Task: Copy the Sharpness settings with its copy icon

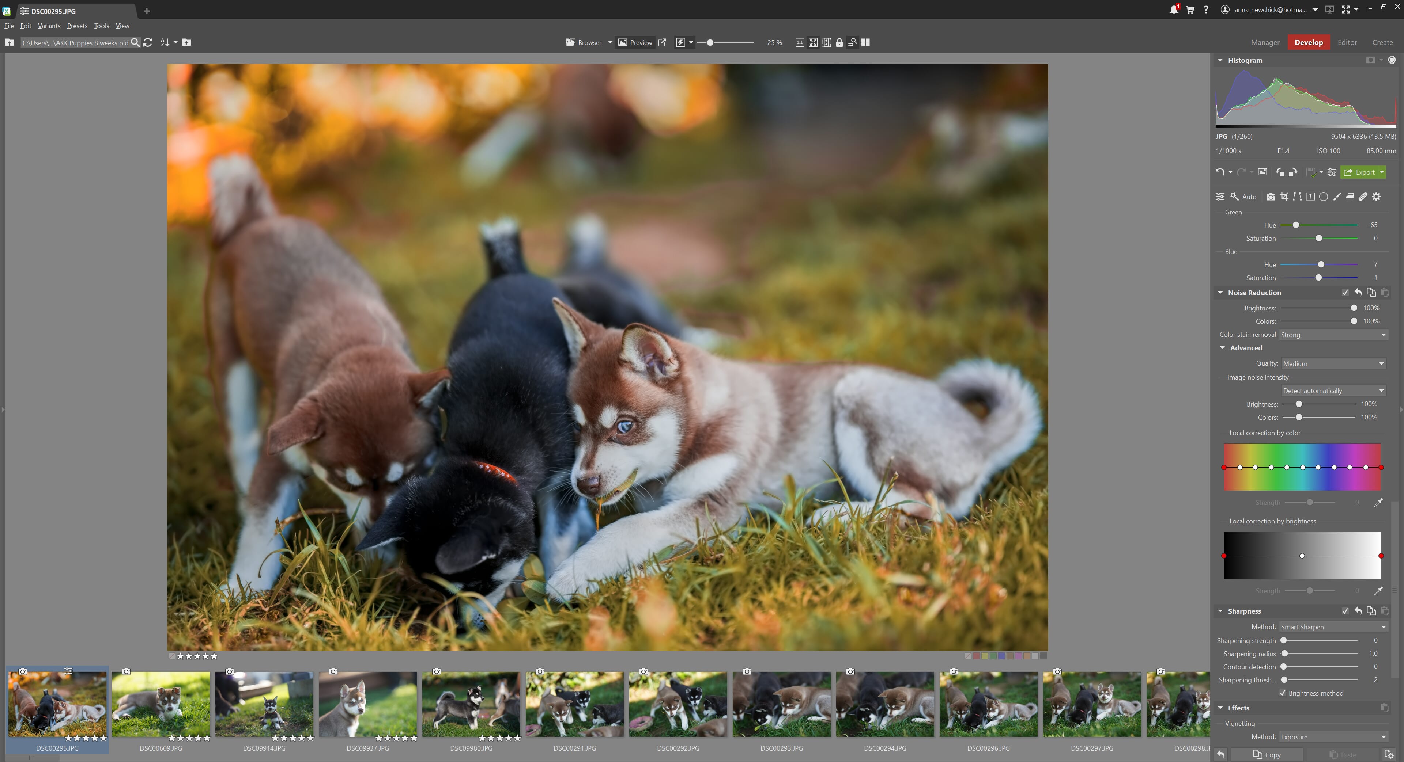Action: (1371, 611)
